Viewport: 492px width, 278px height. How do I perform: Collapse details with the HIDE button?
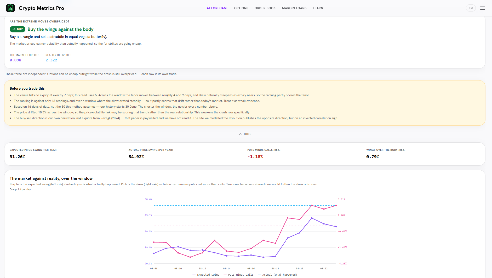[245, 134]
